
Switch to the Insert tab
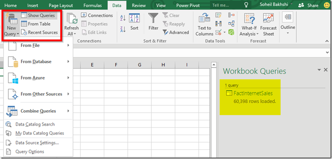pos(33,5)
